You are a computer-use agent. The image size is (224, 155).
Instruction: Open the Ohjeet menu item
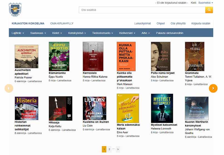161,24
